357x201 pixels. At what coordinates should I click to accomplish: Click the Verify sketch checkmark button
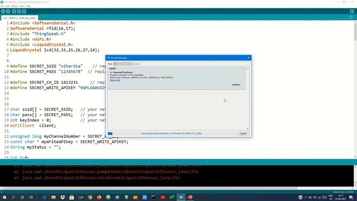pyautogui.click(x=3, y=11)
